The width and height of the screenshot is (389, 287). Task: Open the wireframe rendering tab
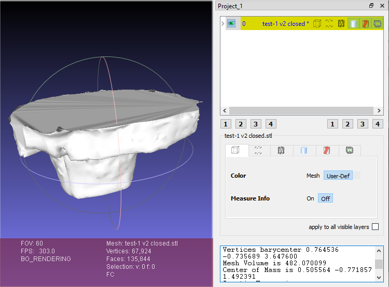281,150
